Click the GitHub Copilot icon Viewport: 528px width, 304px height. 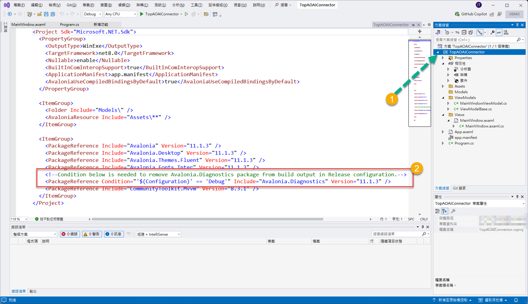pos(457,14)
